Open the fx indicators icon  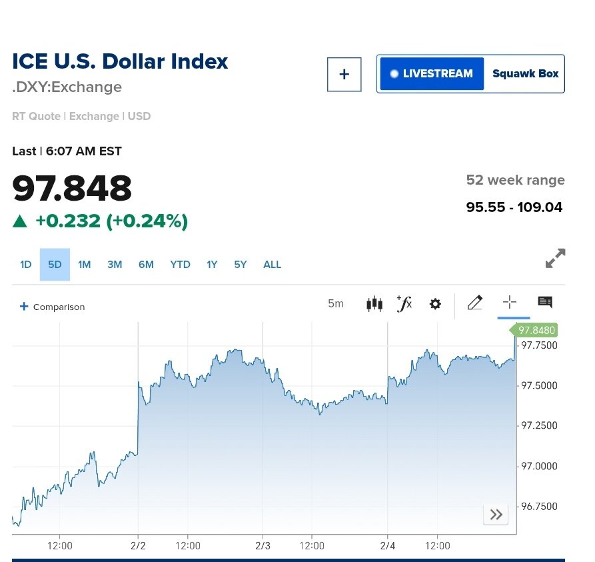click(x=404, y=304)
